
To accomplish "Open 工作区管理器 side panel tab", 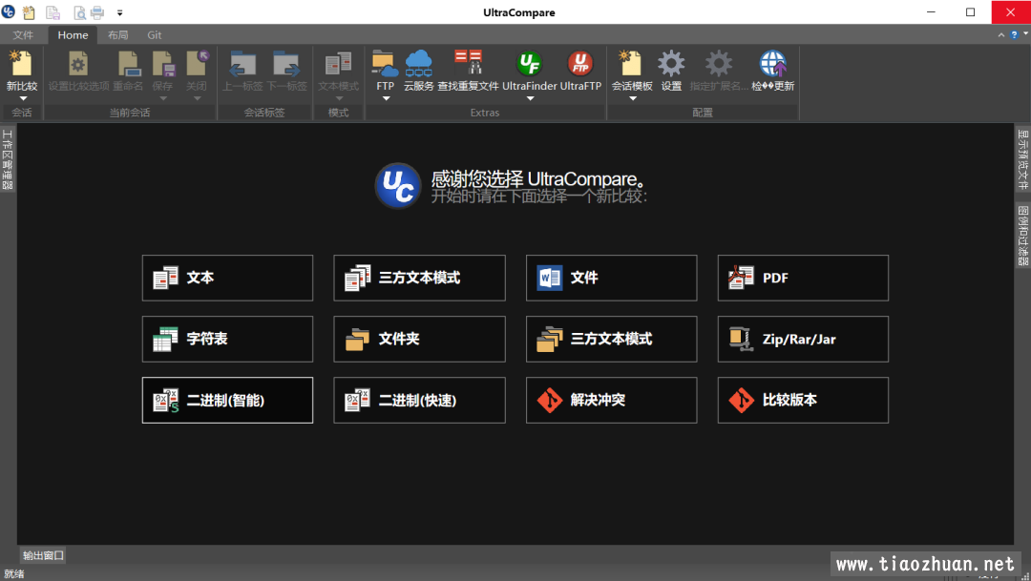I will click(x=8, y=159).
